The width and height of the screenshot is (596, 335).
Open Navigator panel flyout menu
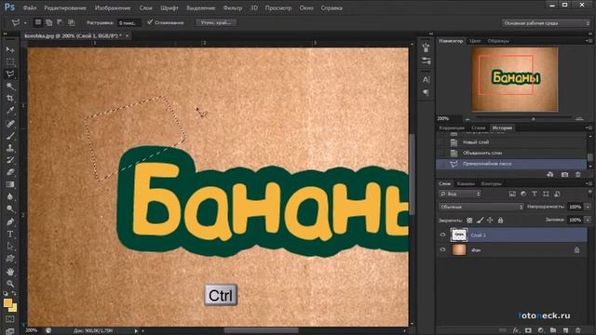click(588, 41)
